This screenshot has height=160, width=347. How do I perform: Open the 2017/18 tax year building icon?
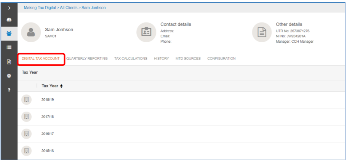tap(26, 117)
